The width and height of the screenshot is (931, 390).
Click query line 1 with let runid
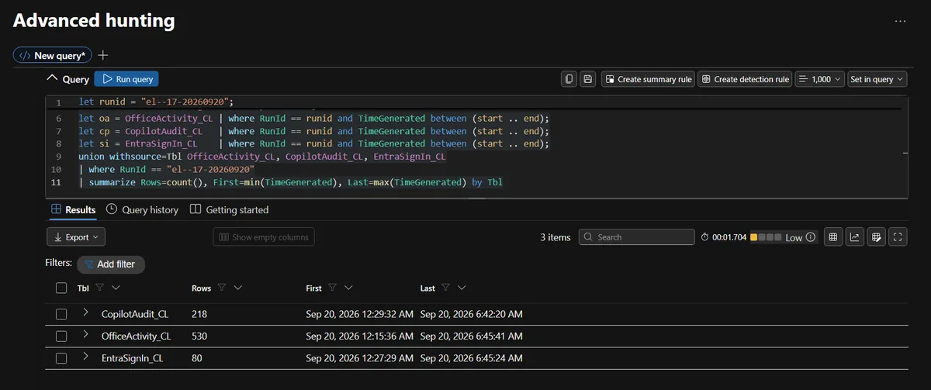156,102
